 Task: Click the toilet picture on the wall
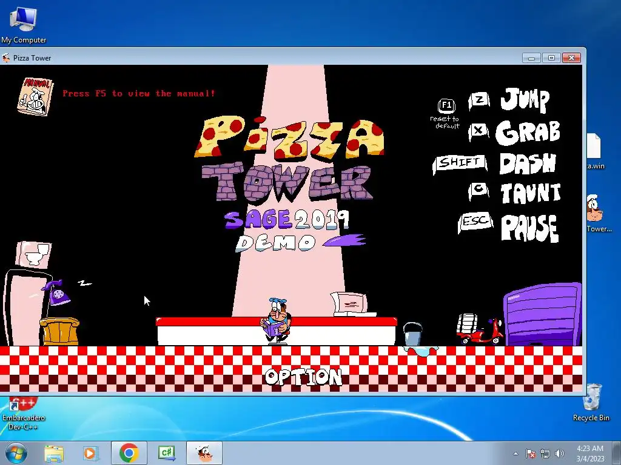pyautogui.click(x=34, y=254)
